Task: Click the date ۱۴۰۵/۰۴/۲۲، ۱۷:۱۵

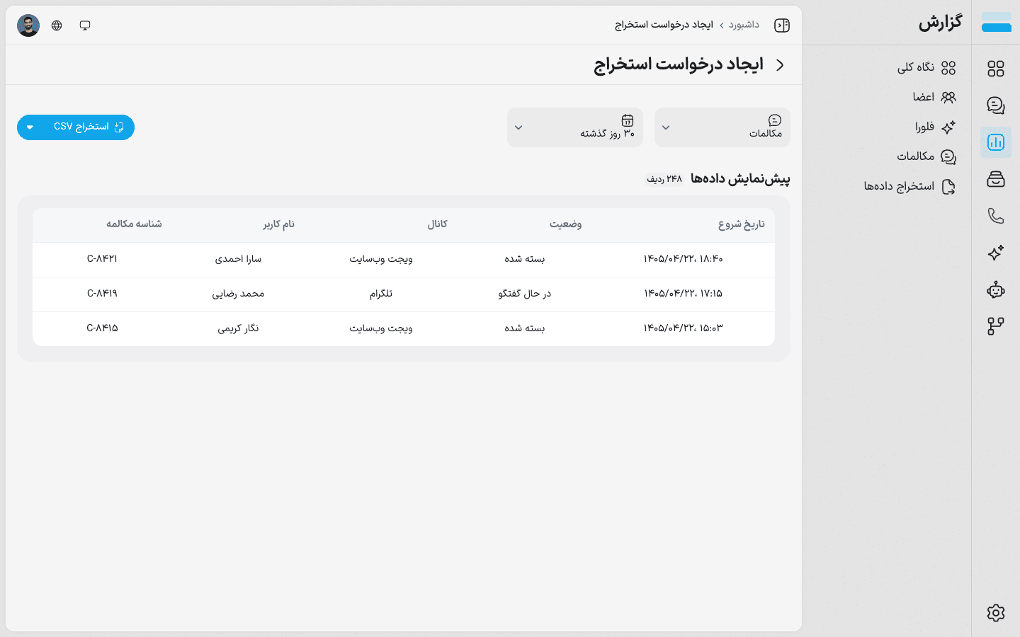Action: click(x=683, y=294)
